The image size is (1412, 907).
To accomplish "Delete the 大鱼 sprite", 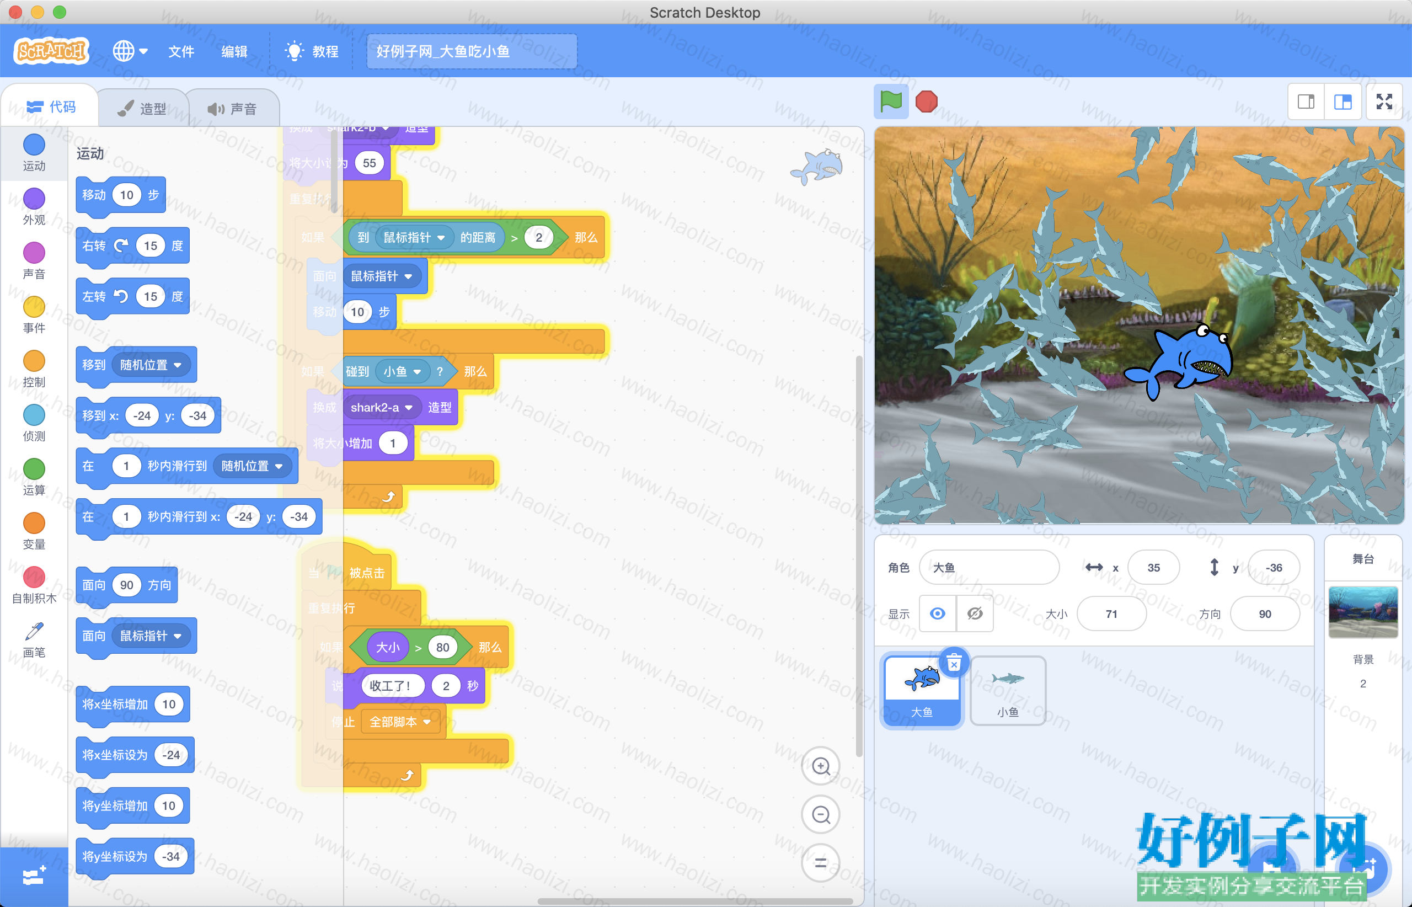I will coord(954,663).
